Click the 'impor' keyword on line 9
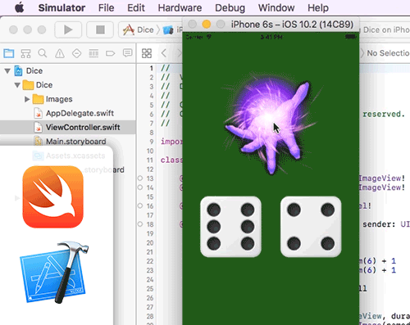Viewport: 410px width, 325px height. pos(171,142)
